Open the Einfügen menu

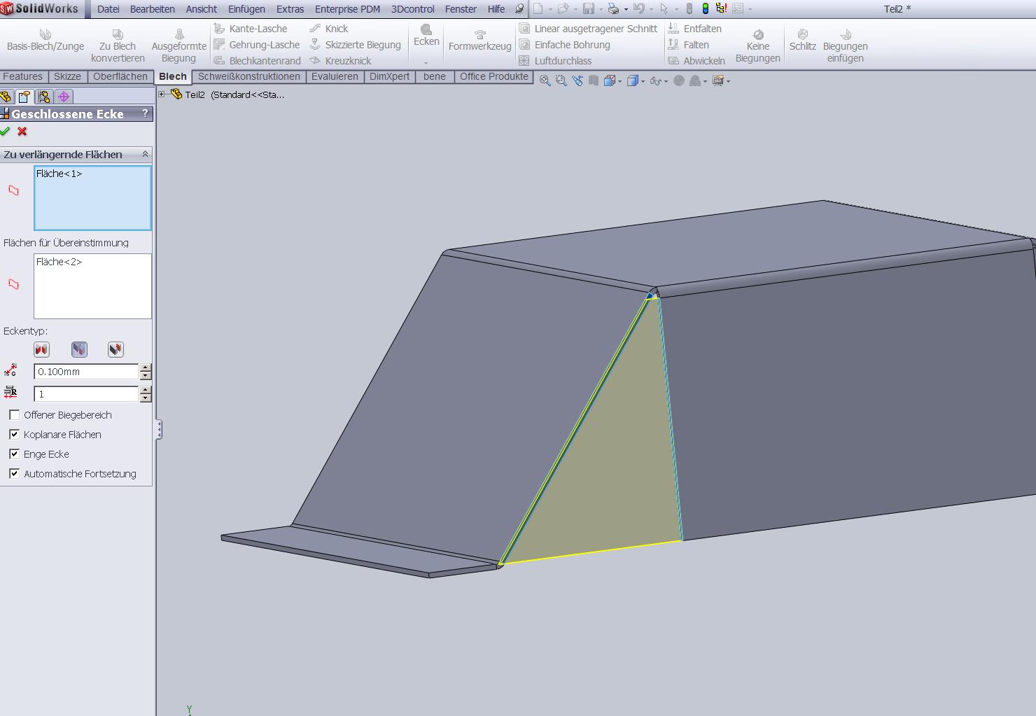point(246,9)
